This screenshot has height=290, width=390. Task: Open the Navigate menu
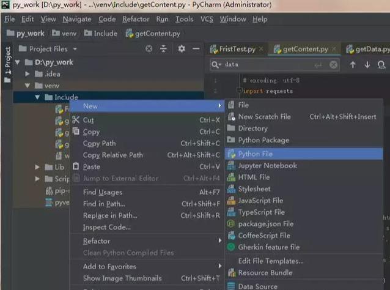pos(77,19)
